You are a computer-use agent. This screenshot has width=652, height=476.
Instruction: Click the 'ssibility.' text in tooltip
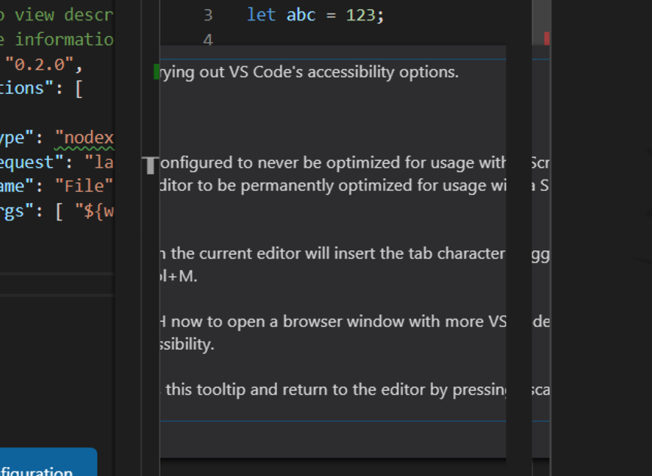[187, 344]
